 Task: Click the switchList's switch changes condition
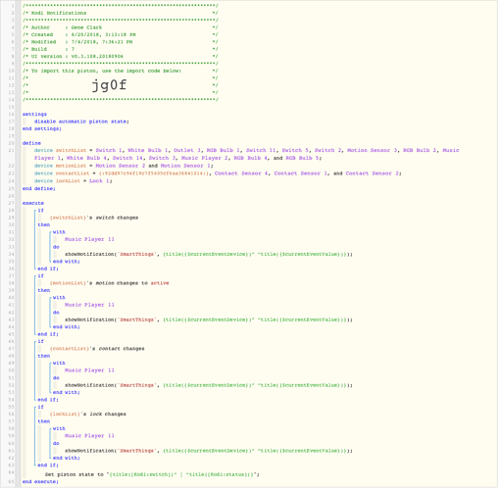click(x=94, y=218)
